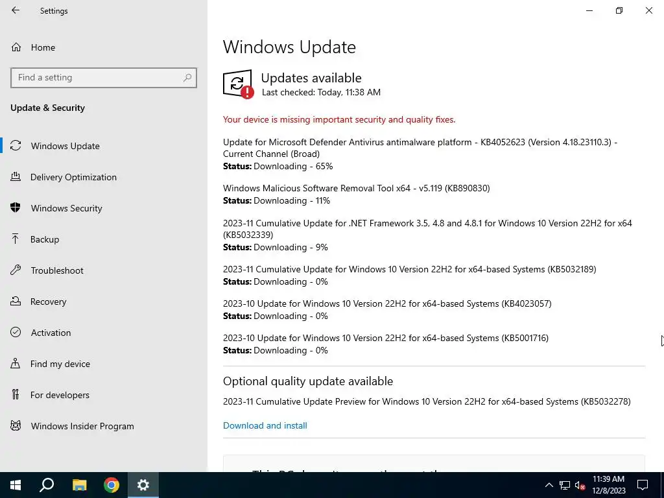
Task: Click the Activation checkmark icon
Action: 16,332
